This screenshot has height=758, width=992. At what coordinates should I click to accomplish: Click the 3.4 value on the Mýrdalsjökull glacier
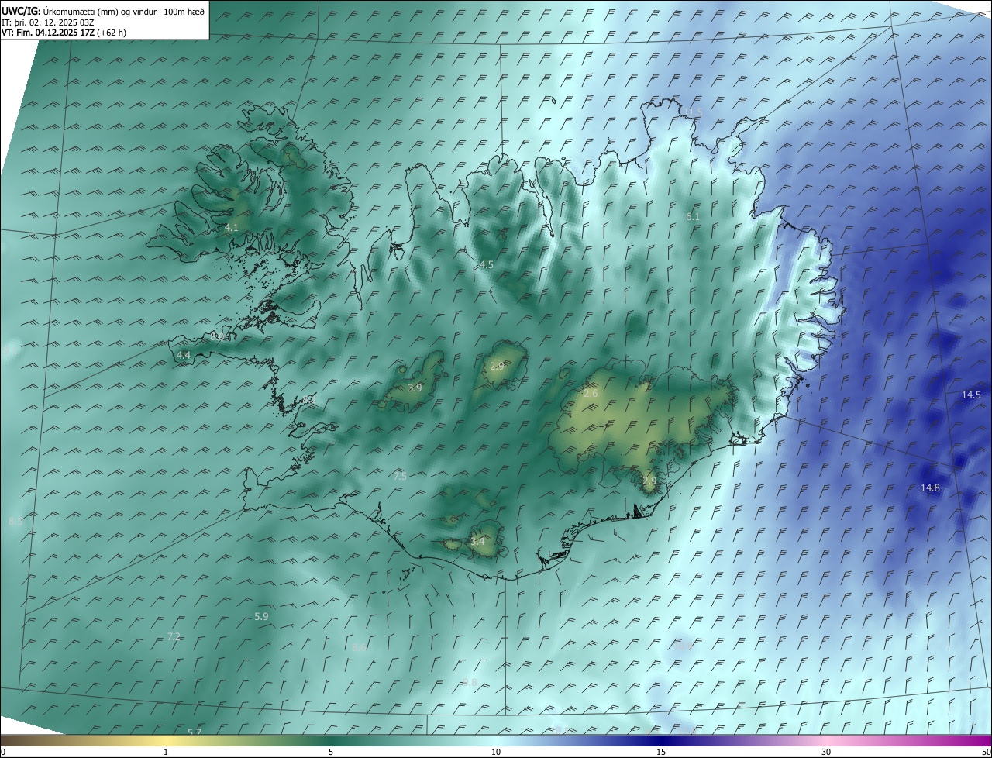(478, 541)
